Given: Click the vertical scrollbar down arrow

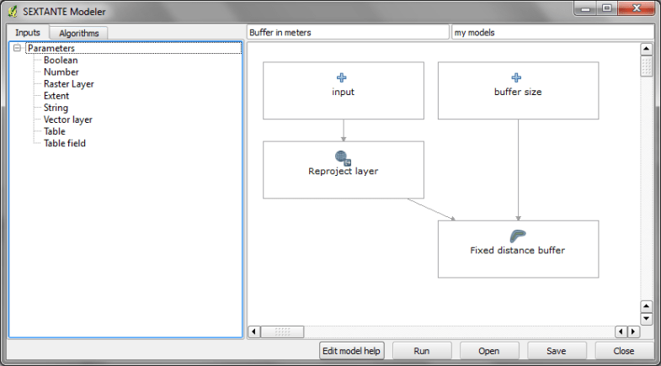Looking at the screenshot, I should [x=647, y=319].
